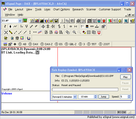This screenshot has width=136, height=119.
Task: Click the Print toolbar icon
Action: tap(78, 21)
